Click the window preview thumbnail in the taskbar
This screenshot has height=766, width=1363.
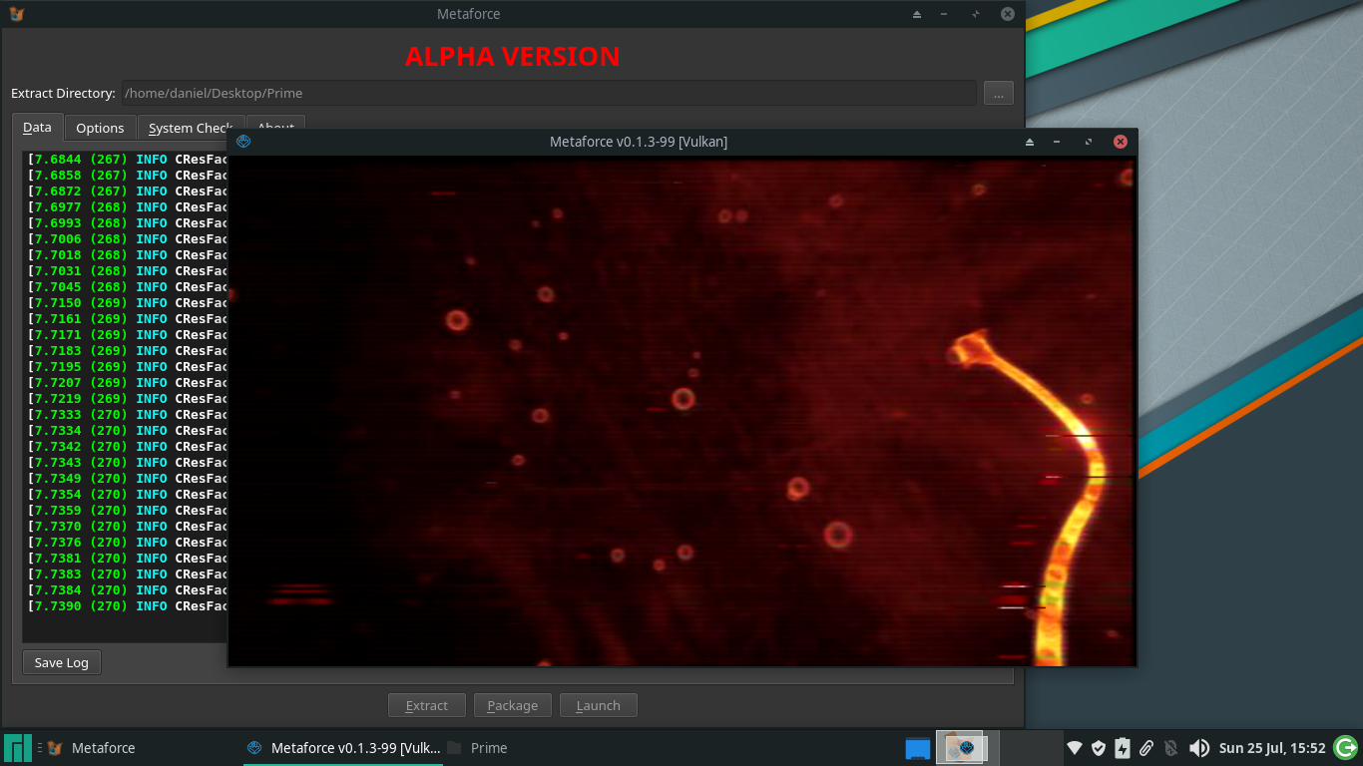pyautogui.click(x=961, y=748)
